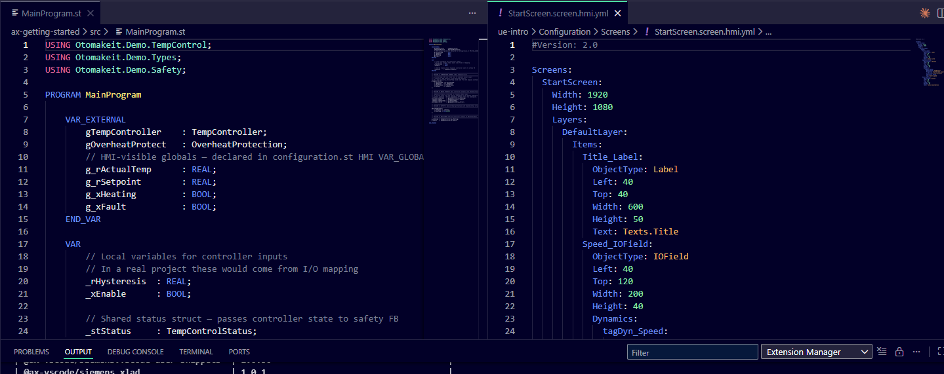Image resolution: width=944 pixels, height=374 pixels.
Task: Click the Screens breadcrumb segment
Action: point(615,31)
